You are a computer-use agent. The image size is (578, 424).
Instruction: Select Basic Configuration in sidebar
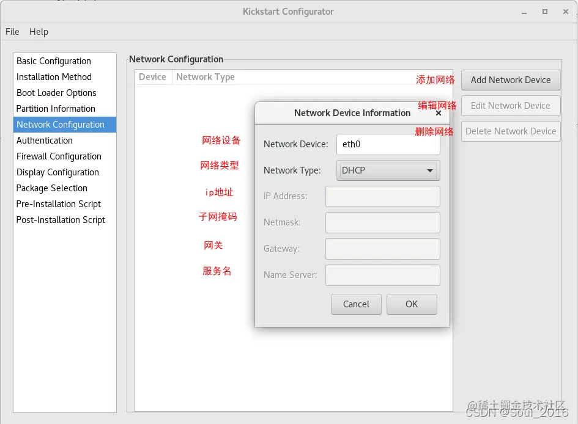65,61
